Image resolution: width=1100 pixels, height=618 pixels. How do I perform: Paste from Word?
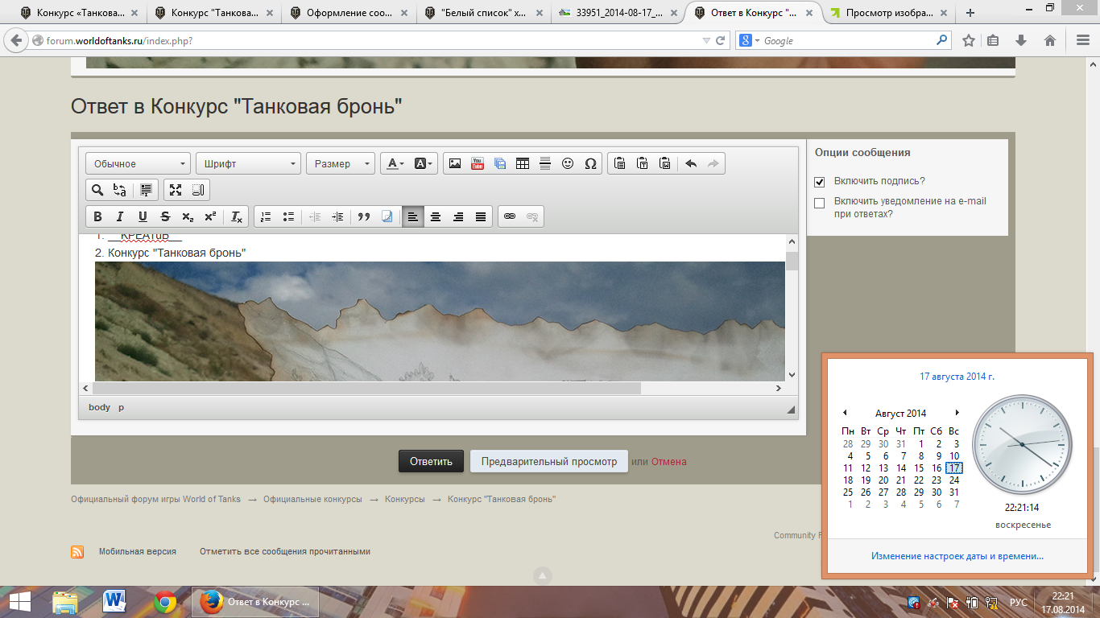(x=664, y=163)
